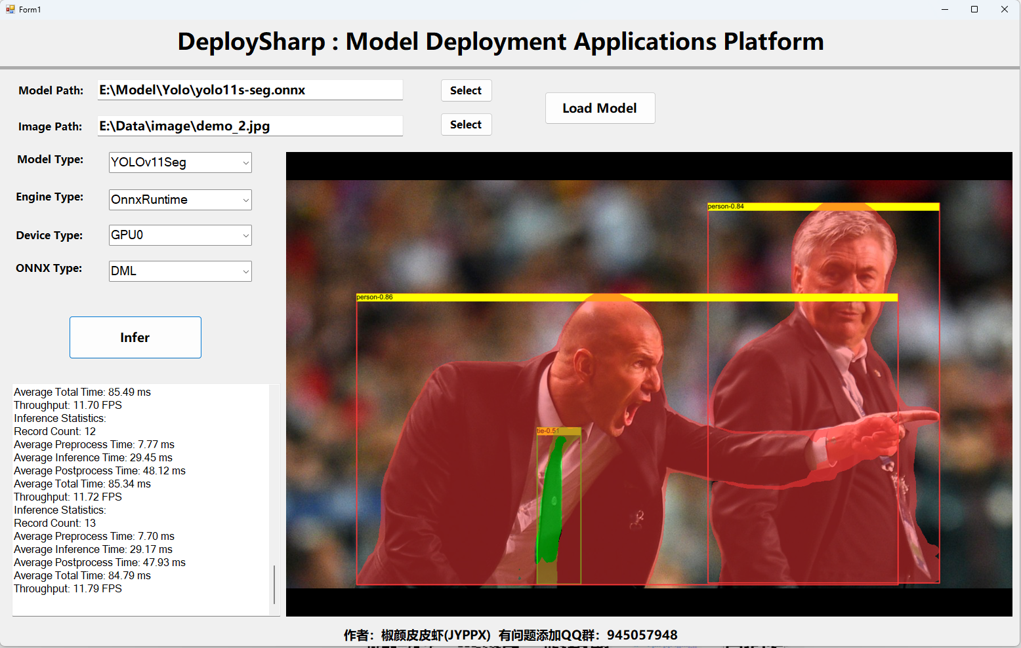Minimize the Form1 window
Screen dimensions: 1021x648
click(945, 9)
